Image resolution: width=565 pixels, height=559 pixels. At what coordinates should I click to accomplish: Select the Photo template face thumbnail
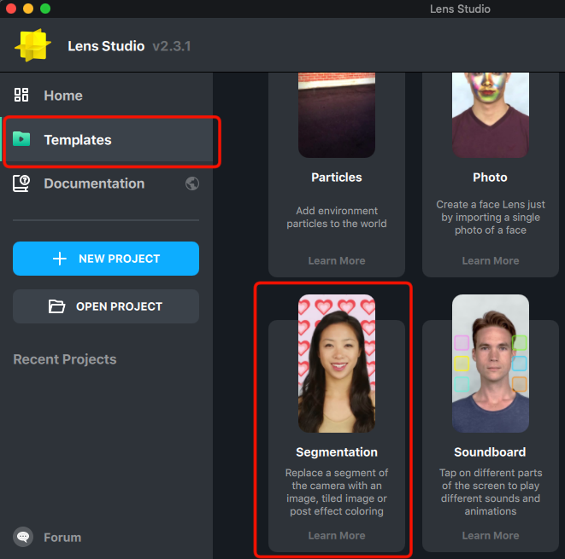491,114
